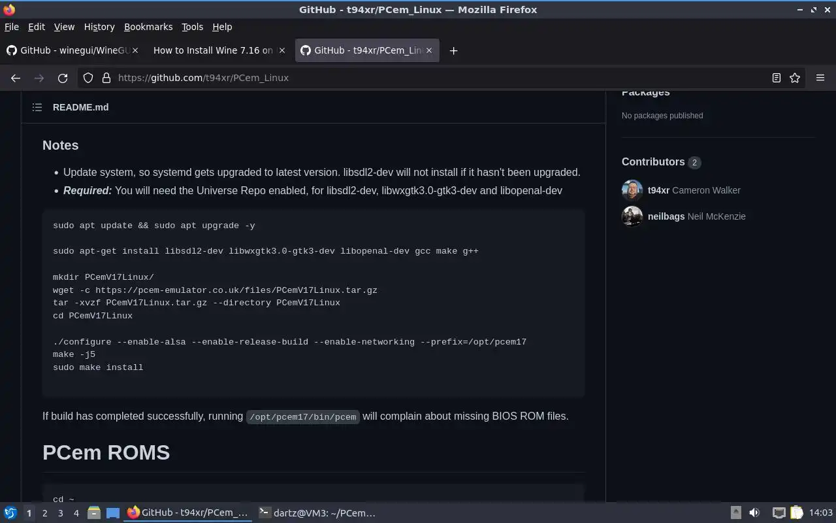Click the 'sudo apt update' command line
Image resolution: width=836 pixels, height=523 pixels.
coord(154,226)
